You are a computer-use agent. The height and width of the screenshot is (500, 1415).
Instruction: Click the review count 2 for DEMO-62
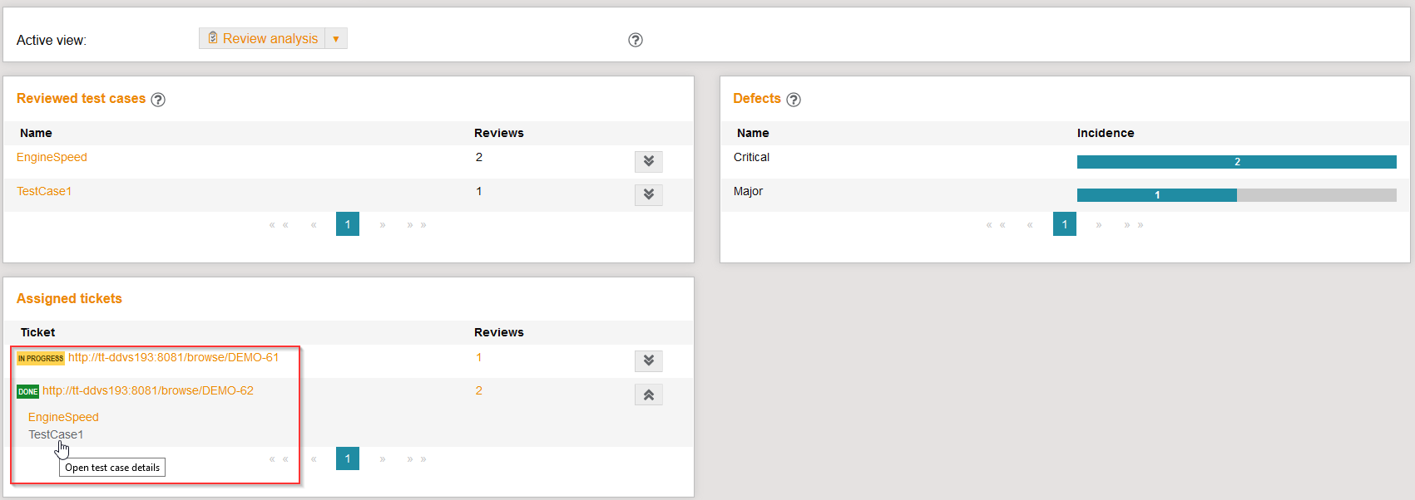[x=478, y=391]
